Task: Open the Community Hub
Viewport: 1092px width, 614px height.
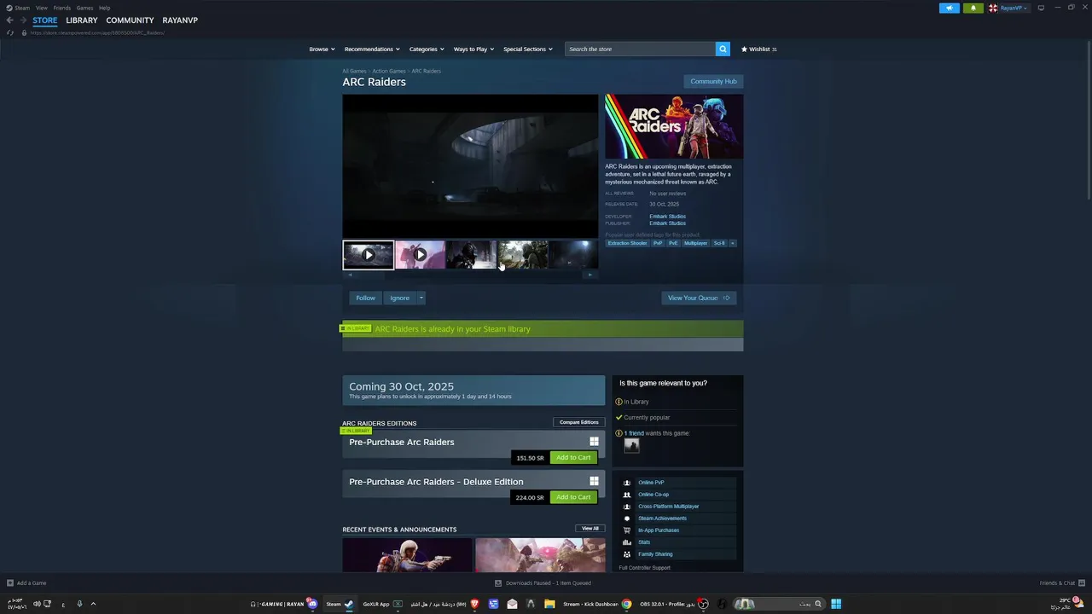Action: click(713, 81)
